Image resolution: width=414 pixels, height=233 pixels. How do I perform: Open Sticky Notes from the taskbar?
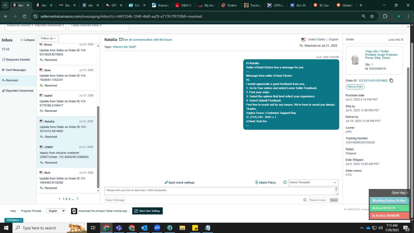pyautogui.click(x=195, y=228)
